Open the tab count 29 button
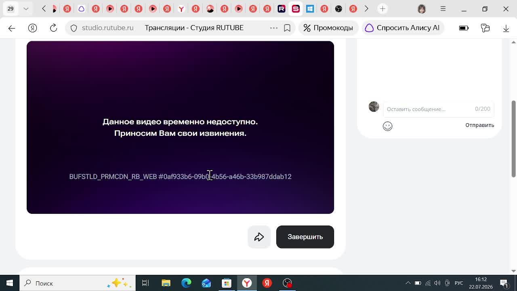Screen dimensions: 517x291 point(11,8)
